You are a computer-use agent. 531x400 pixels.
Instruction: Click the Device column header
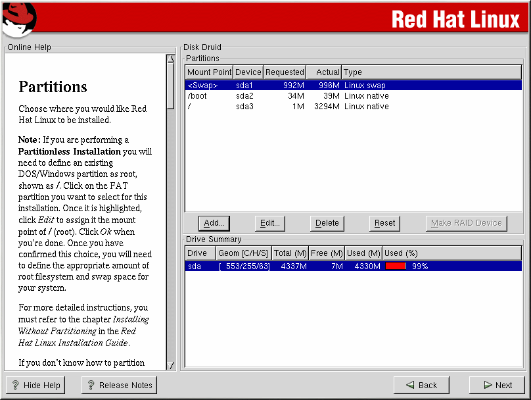[248, 72]
